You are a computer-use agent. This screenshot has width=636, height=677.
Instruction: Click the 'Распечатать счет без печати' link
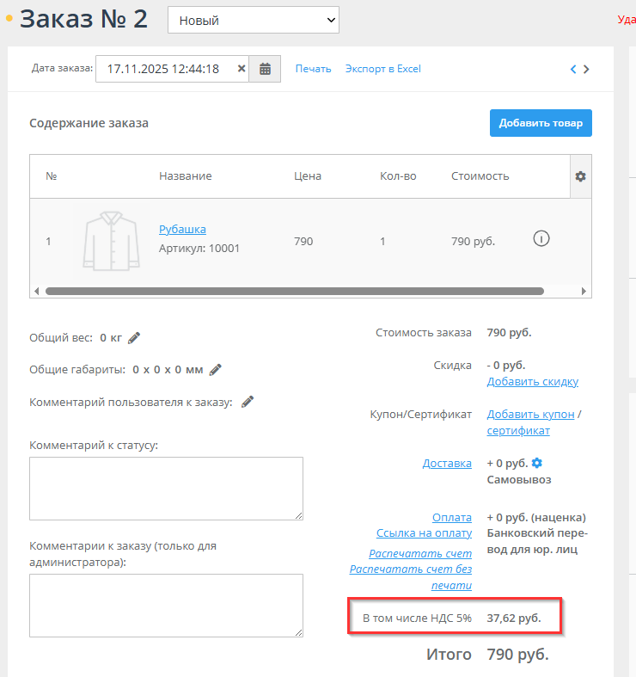click(x=411, y=577)
